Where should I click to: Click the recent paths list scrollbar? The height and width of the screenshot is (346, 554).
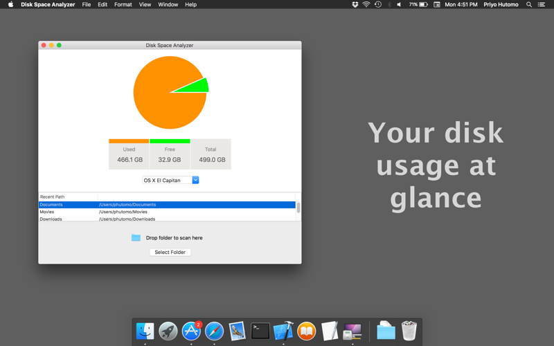click(298, 208)
